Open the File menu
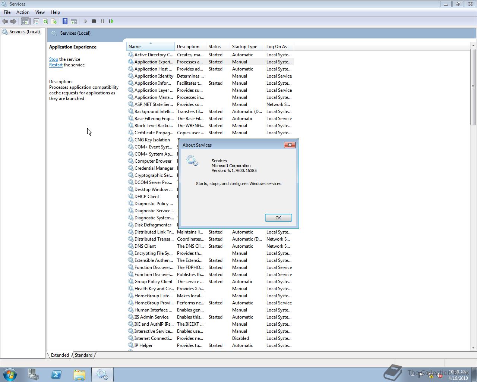This screenshot has height=382, width=477. pos(7,12)
